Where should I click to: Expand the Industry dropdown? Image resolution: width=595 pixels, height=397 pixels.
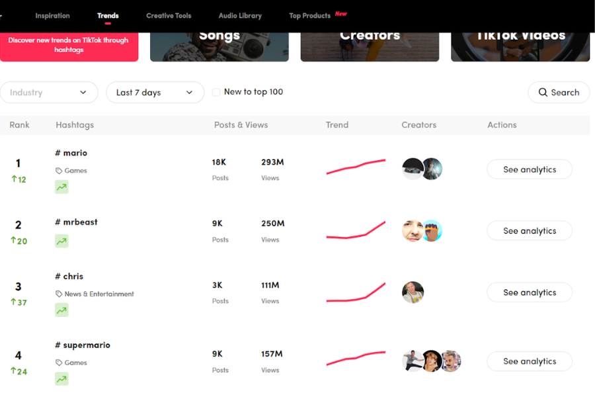[x=48, y=93]
